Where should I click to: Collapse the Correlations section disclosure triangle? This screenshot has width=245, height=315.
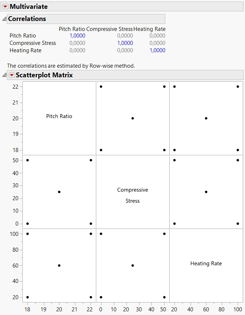click(4, 19)
